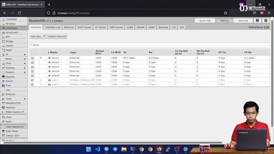Click the horizontal scrollbar at page bottom
The width and height of the screenshot is (274, 154).
(x=113, y=142)
